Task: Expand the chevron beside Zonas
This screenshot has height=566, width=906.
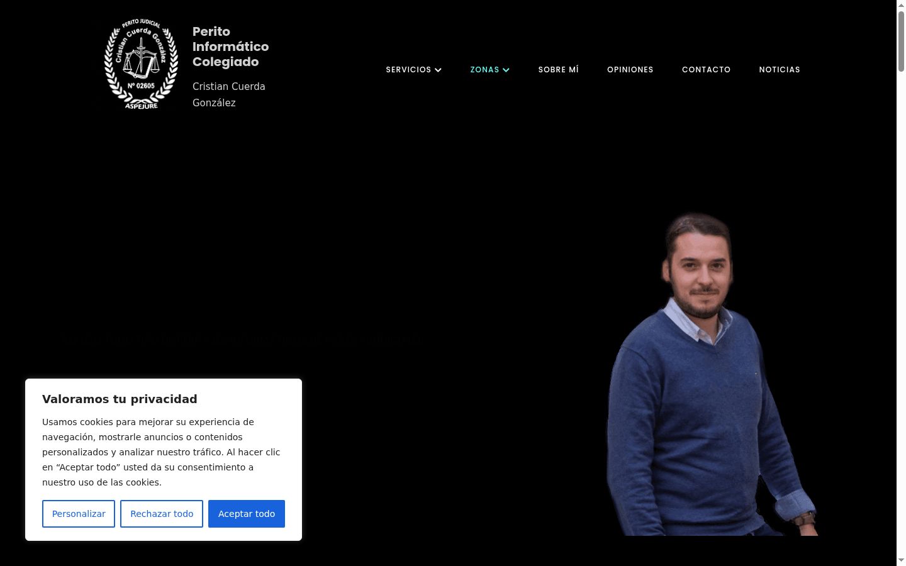Action: click(x=506, y=70)
